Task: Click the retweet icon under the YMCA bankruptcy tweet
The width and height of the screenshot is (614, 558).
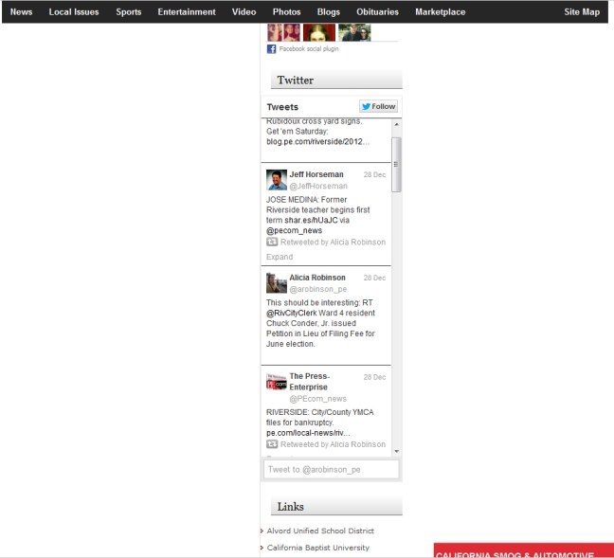Action: [x=272, y=444]
